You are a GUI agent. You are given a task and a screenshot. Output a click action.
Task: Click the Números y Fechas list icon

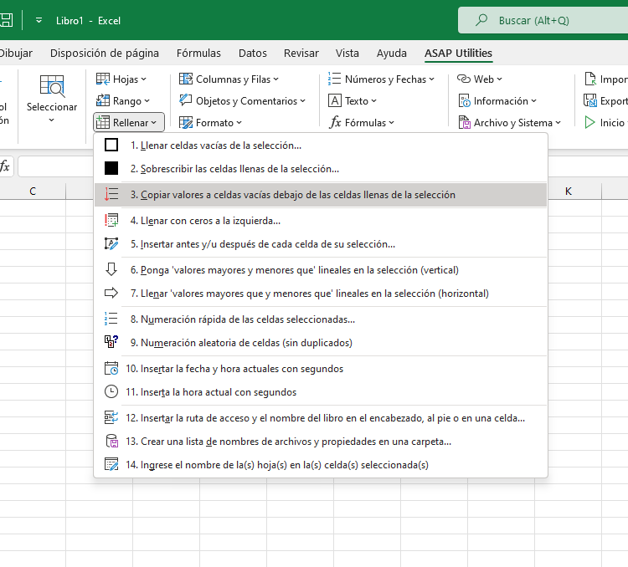point(334,79)
